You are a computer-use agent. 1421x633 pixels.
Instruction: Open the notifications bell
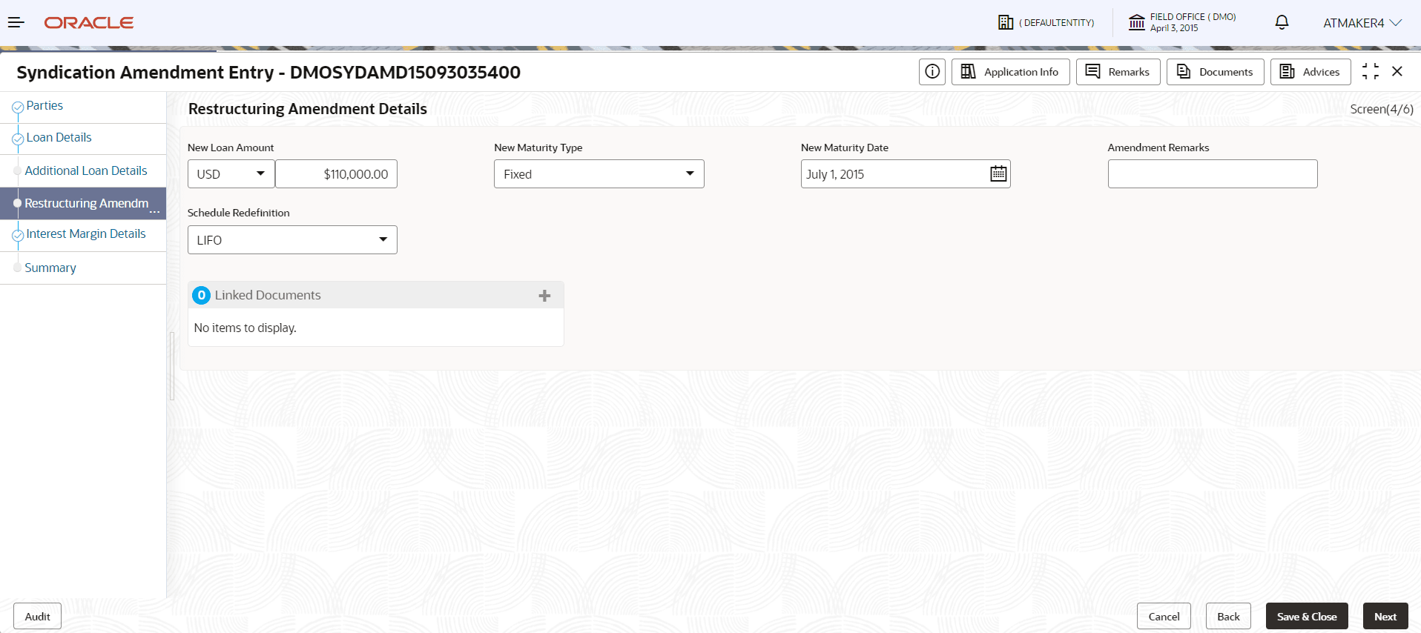coord(1282,22)
